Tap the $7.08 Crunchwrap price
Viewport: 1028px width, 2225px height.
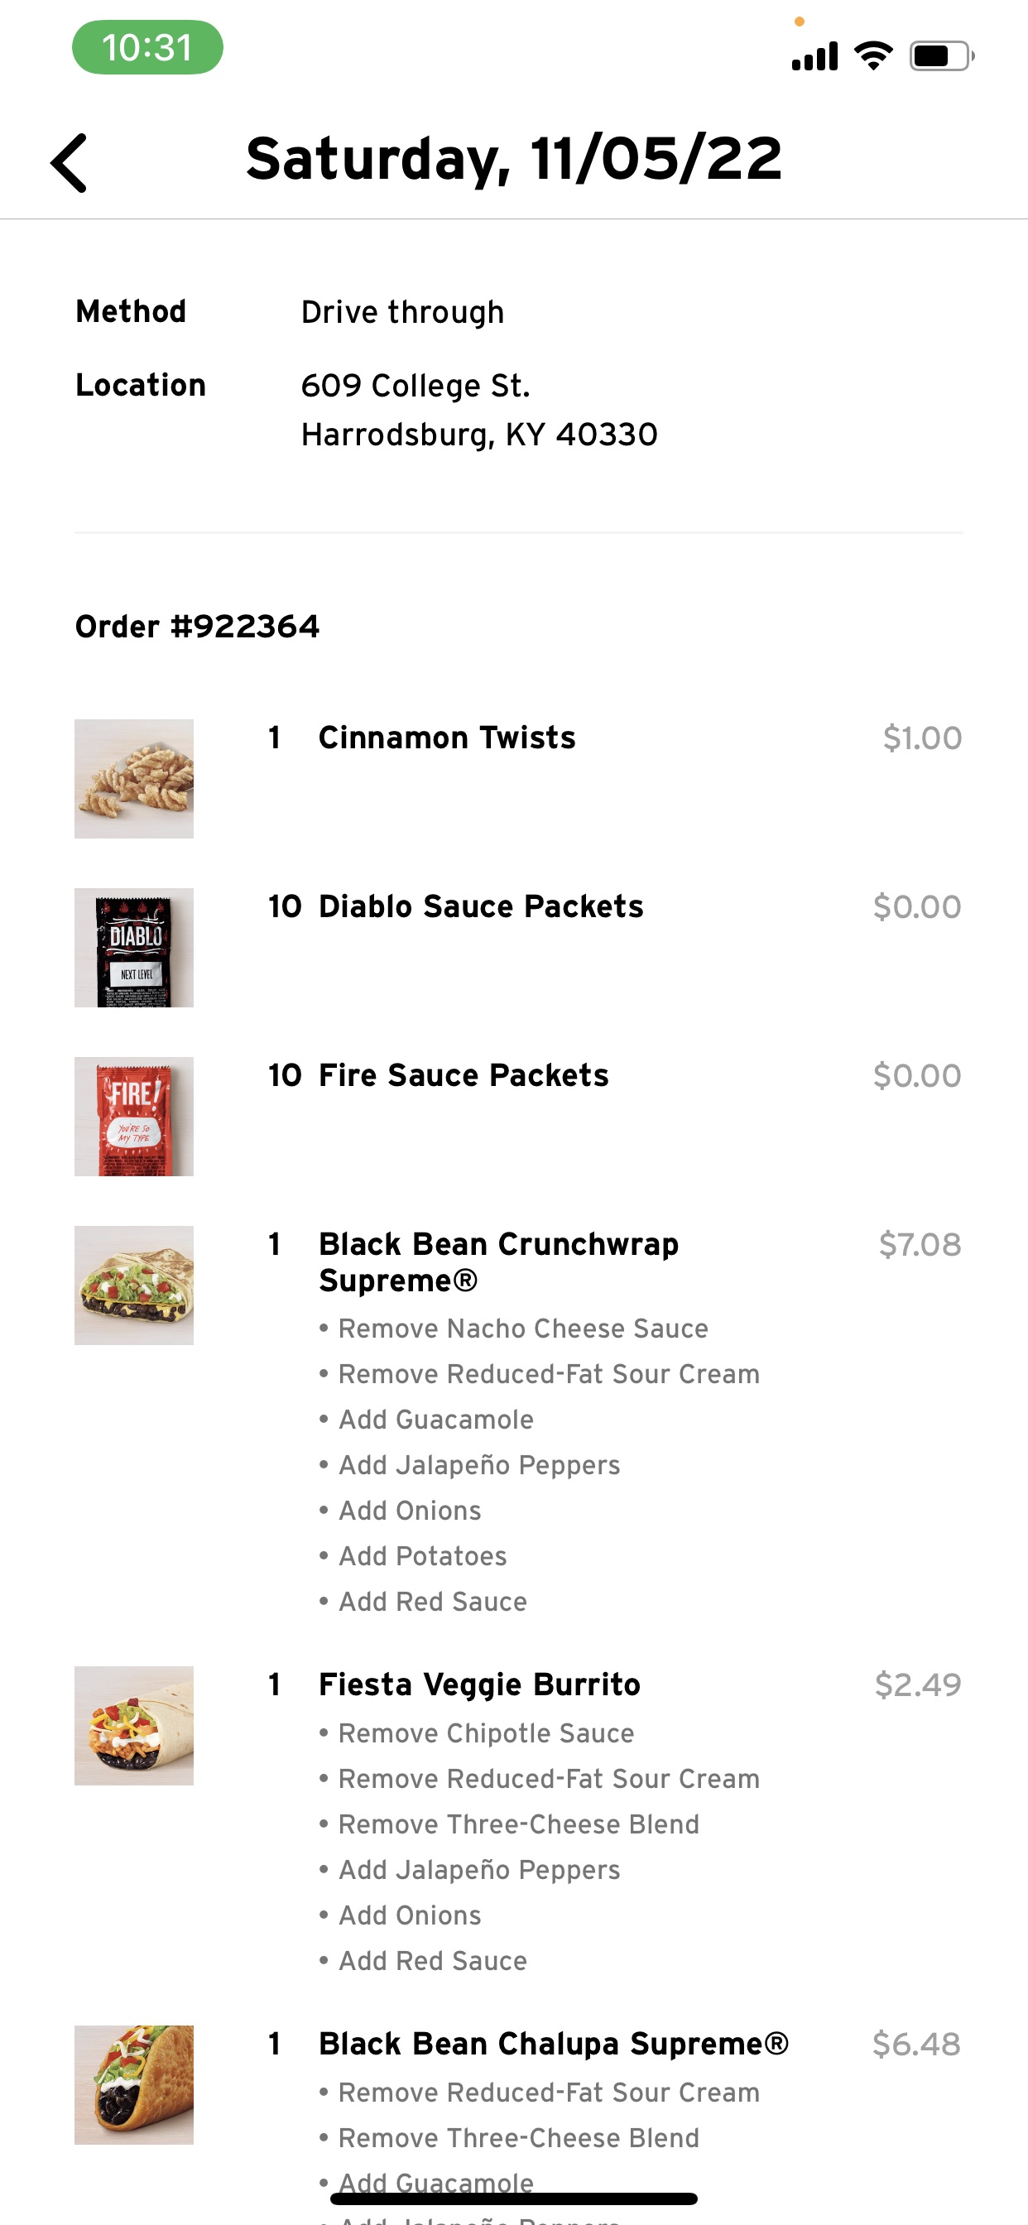pyautogui.click(x=919, y=1245)
